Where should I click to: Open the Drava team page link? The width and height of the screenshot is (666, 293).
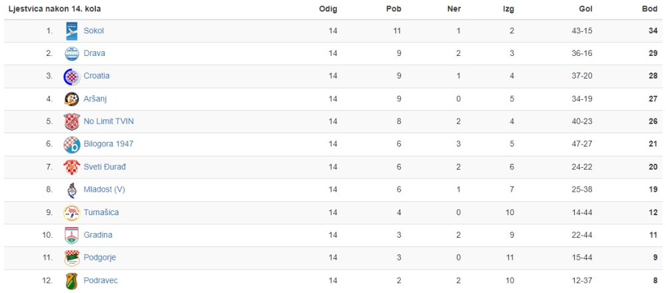95,53
